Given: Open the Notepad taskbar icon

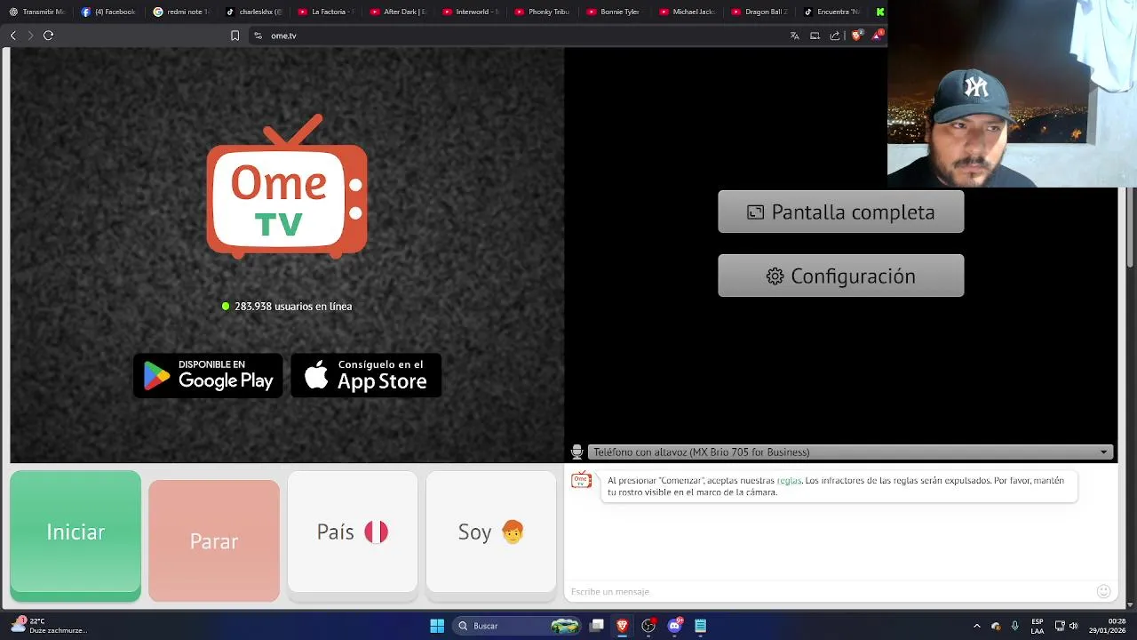Looking at the screenshot, I should point(700,626).
